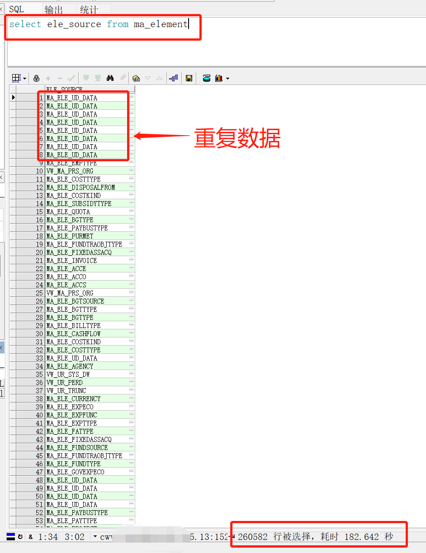Select cell MA_ELE_EXPECO in row 39
This screenshot has width=426, height=553.
(87, 407)
